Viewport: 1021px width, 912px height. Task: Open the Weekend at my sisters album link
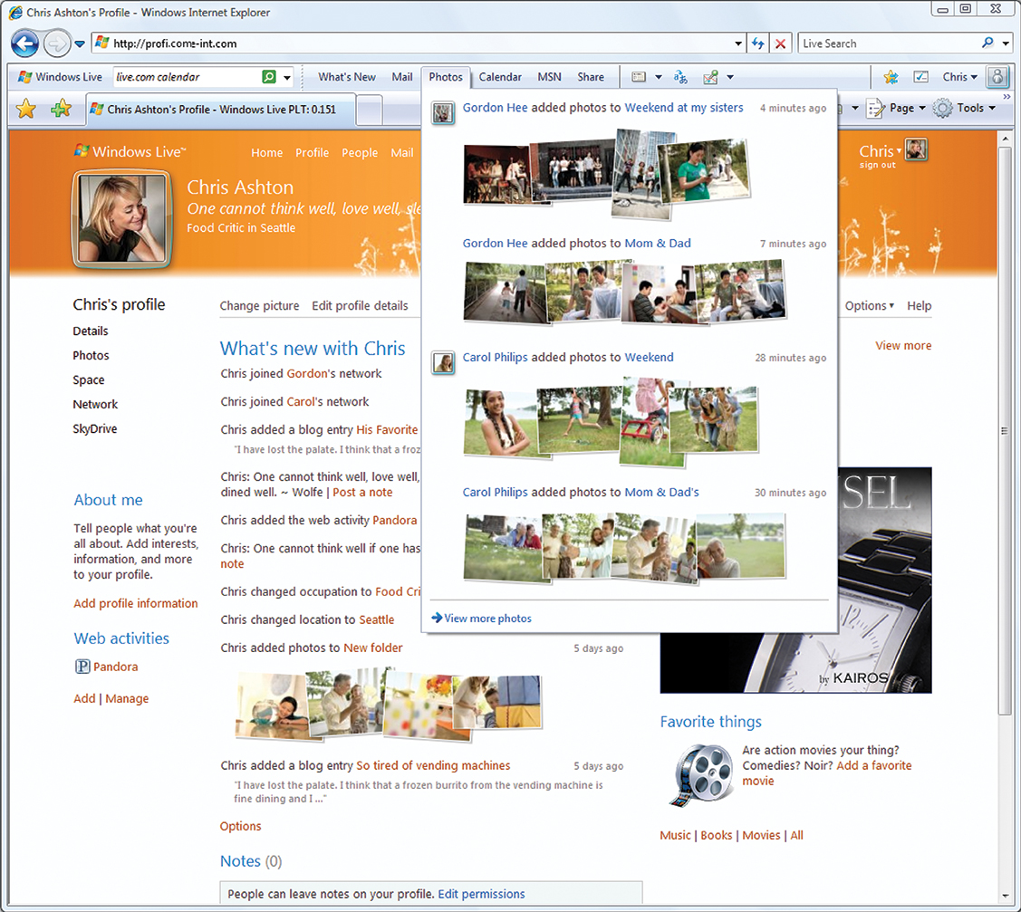pyautogui.click(x=684, y=108)
